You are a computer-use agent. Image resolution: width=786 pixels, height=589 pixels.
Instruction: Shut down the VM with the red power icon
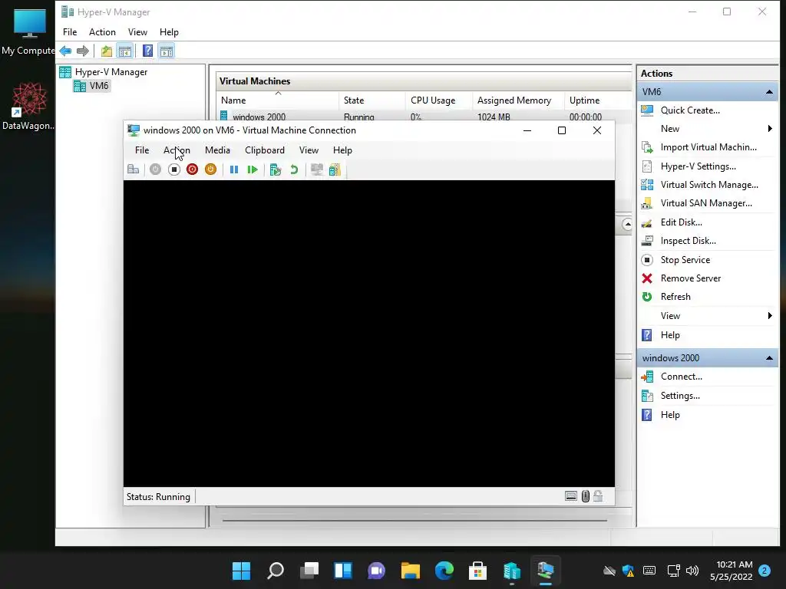click(x=192, y=169)
